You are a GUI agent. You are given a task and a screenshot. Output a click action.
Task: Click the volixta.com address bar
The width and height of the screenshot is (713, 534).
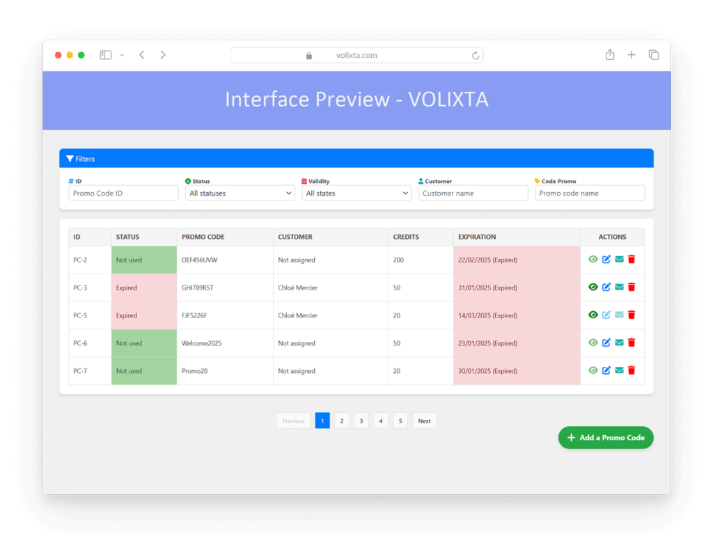coord(356,56)
